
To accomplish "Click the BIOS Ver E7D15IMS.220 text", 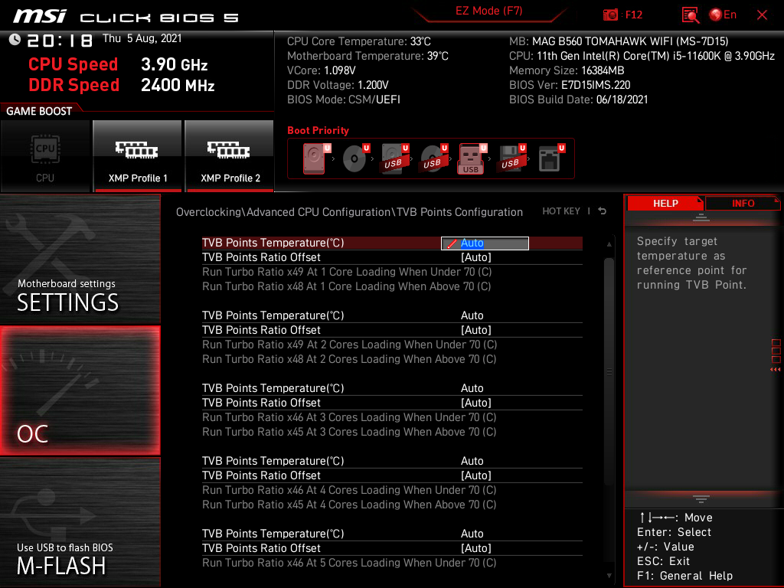I will pyautogui.click(x=570, y=85).
